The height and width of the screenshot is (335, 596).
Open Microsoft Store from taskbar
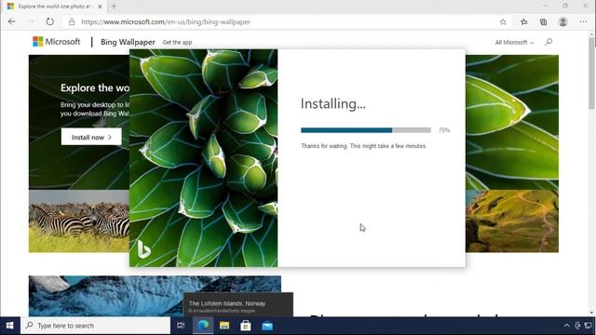click(x=246, y=326)
